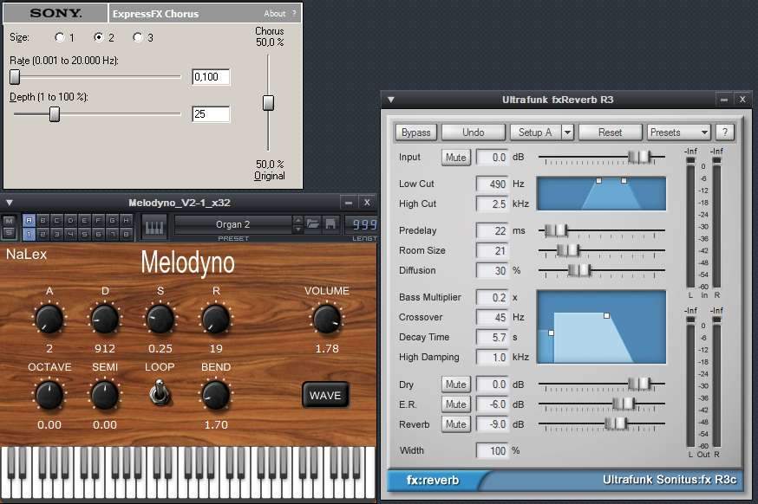Viewport: 758px width, 504px height.
Task: Click the question mark beside About in Chorus
Action: 294,14
